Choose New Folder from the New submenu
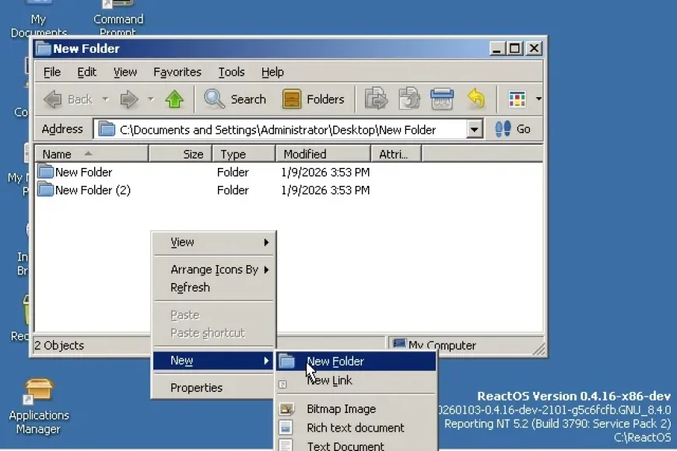This screenshot has height=451, width=677. pyautogui.click(x=335, y=361)
